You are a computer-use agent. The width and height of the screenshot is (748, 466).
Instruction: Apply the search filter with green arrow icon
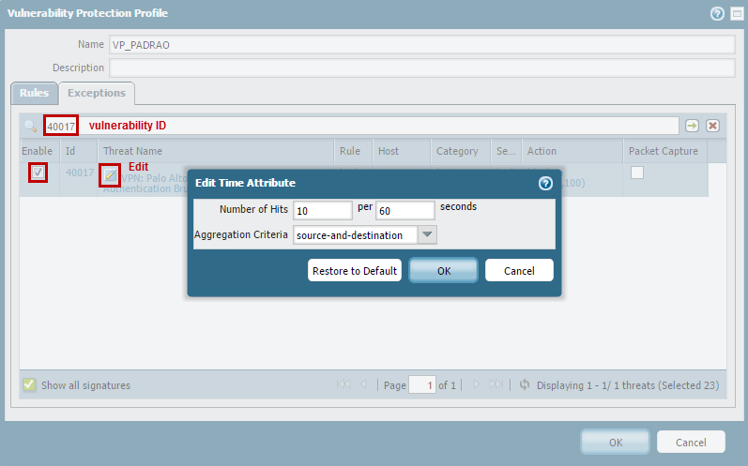[692, 126]
